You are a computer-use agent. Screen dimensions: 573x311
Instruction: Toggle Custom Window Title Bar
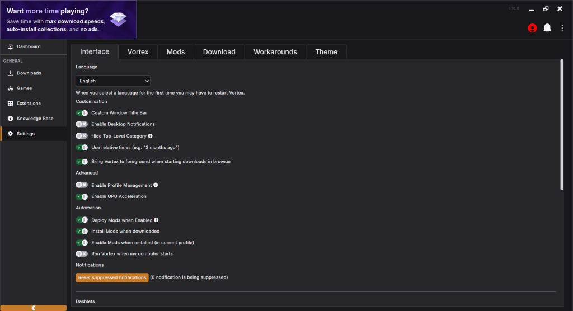click(82, 113)
